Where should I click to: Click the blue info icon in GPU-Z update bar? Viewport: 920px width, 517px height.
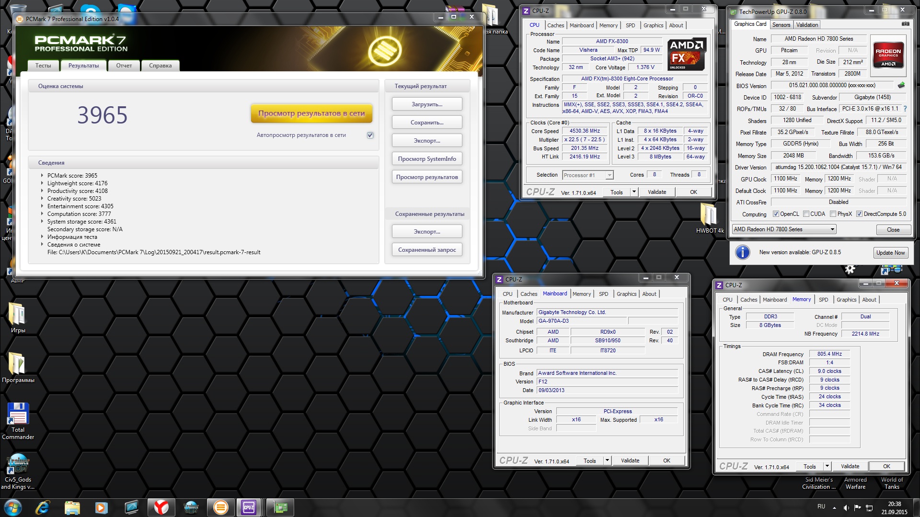point(742,252)
